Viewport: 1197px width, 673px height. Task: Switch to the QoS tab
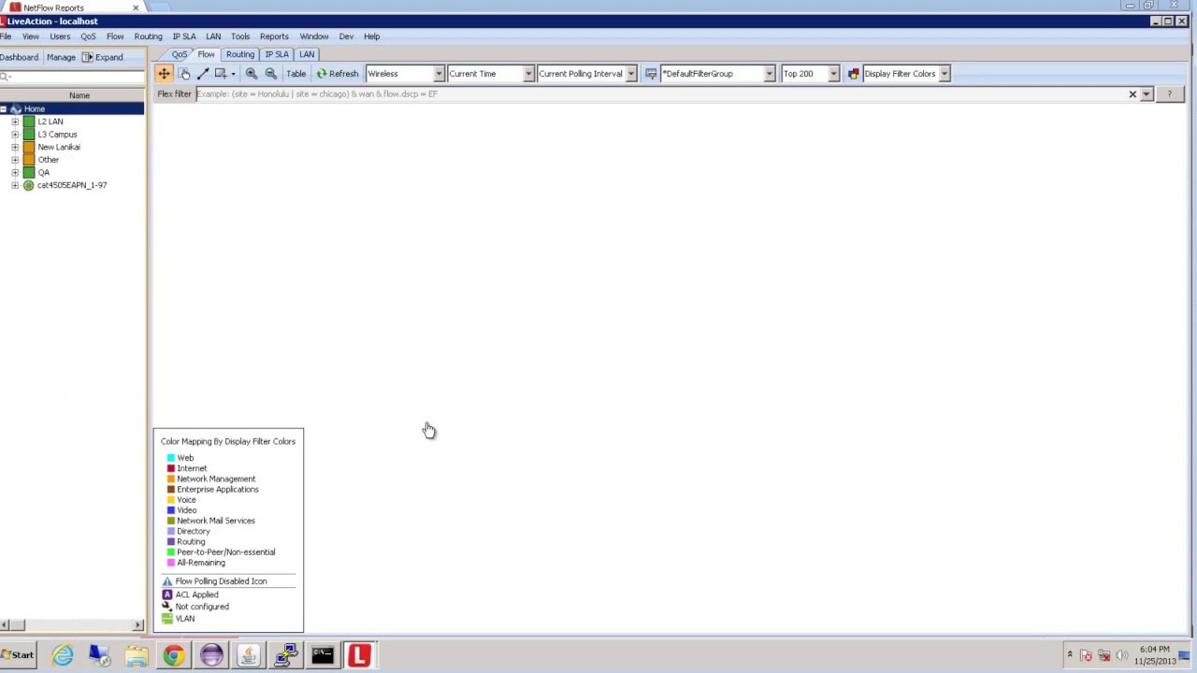[180, 54]
